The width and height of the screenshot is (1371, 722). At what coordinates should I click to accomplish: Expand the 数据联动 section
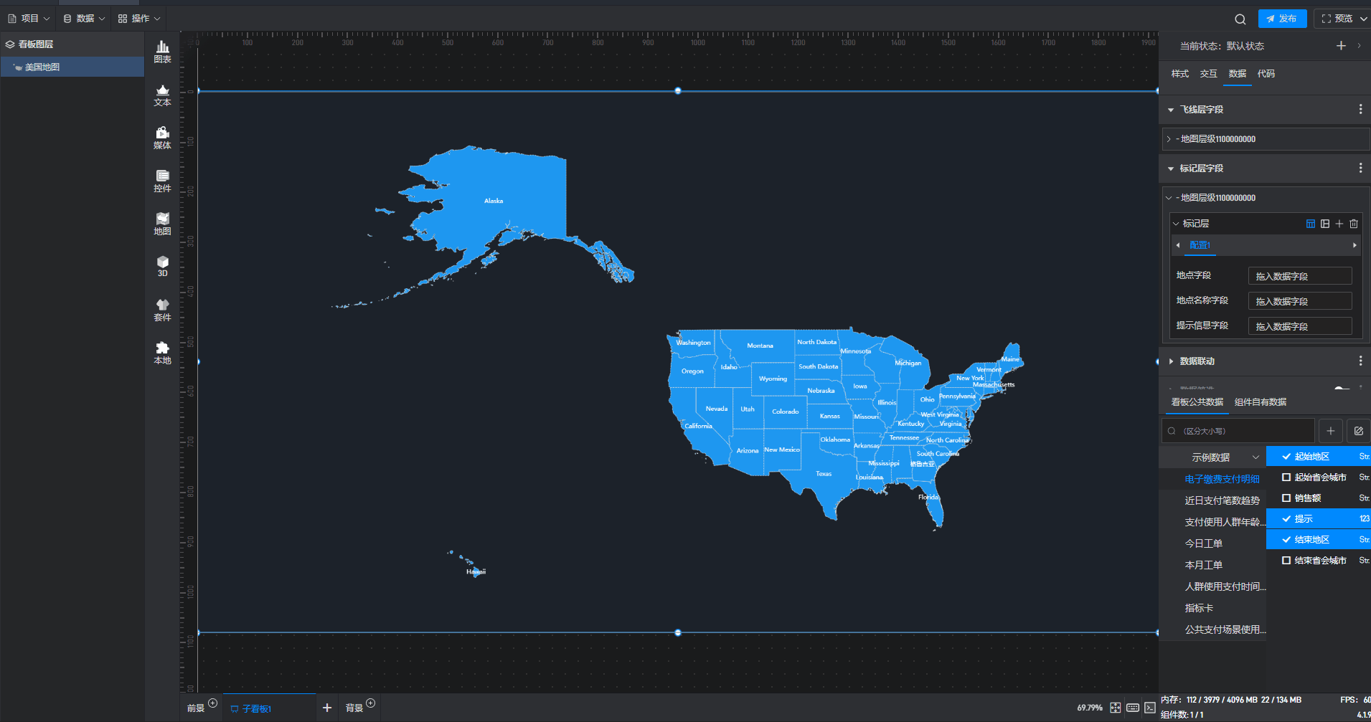point(1171,361)
